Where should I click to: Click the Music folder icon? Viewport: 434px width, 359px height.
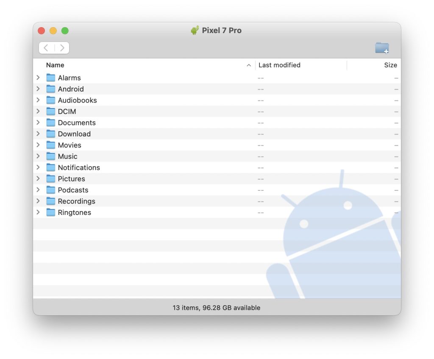[x=51, y=156]
